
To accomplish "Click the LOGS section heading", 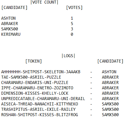I will [x=68, y=56].
